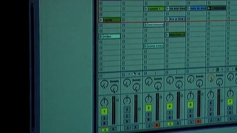Click the pan knob on track 1
237x133 pixels.
point(104,102)
